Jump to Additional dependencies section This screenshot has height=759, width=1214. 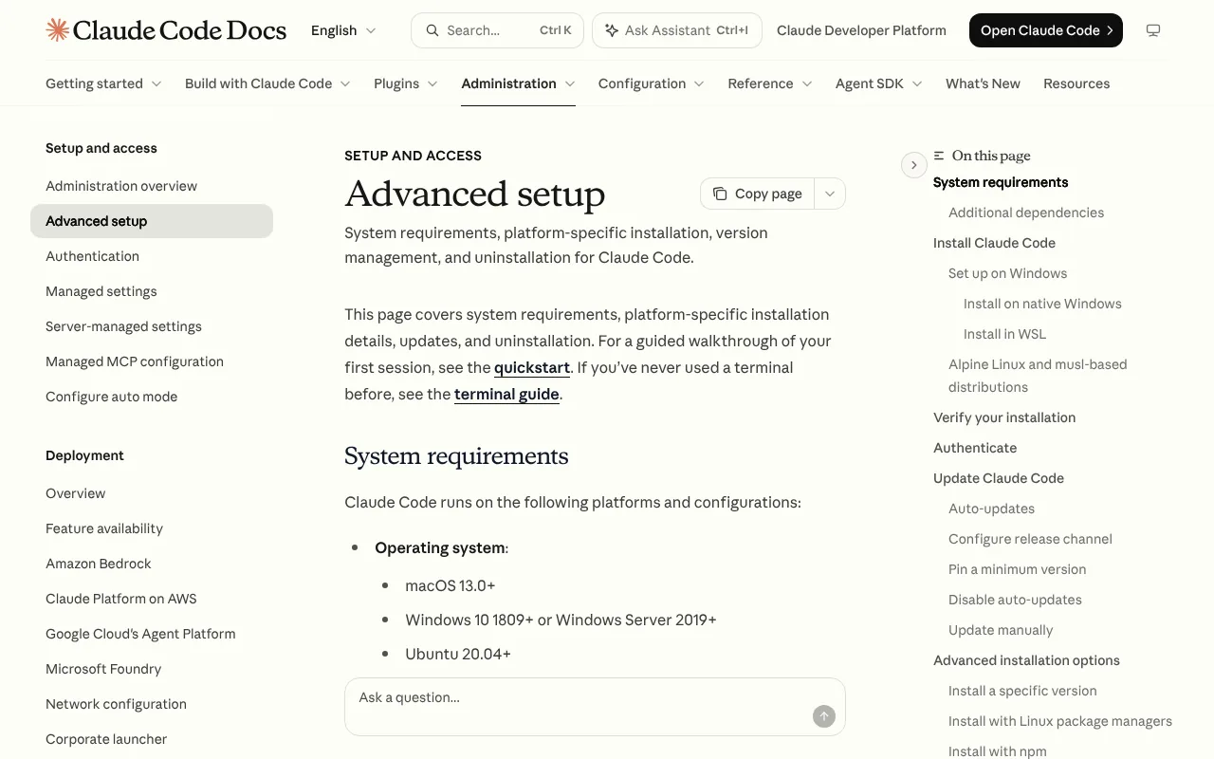1026,213
